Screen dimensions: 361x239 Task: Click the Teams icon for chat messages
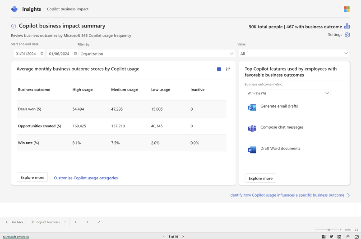click(x=252, y=128)
